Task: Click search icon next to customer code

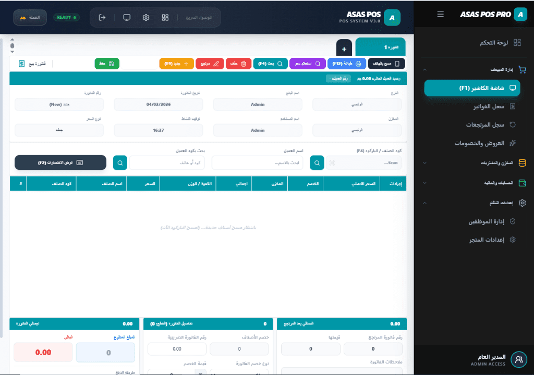Action: coord(120,163)
